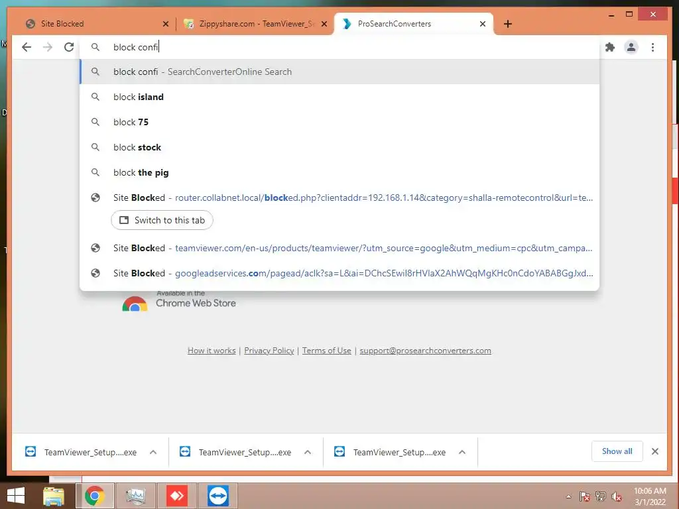
Task: Expand the first TeamViewer_Setup download options chevron
Action: (x=153, y=452)
